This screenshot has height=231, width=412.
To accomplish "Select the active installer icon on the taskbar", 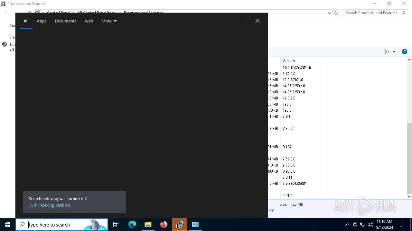I will point(180,225).
